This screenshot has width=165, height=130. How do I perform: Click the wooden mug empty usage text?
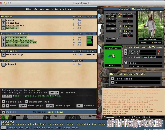click(x=91, y=55)
